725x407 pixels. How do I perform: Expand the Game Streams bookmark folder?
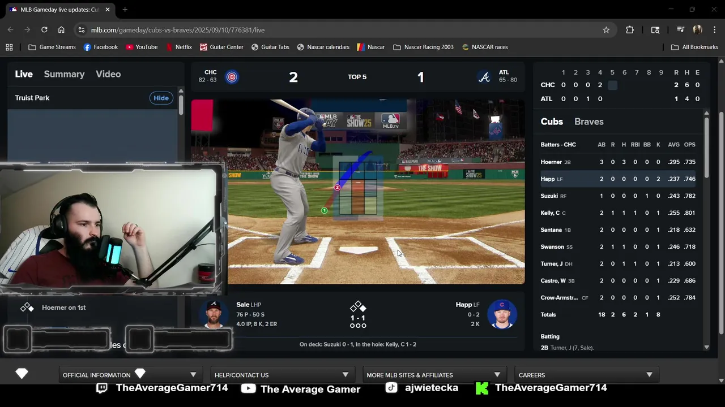click(52, 47)
